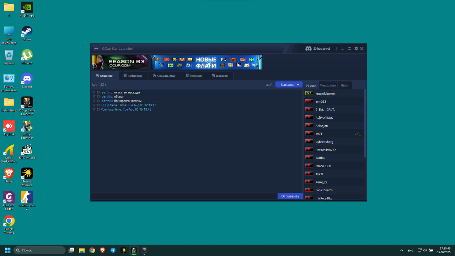This screenshot has width=455, height=256.
Task: Select the NVIDIA App desktop icon
Action: click(x=27, y=10)
